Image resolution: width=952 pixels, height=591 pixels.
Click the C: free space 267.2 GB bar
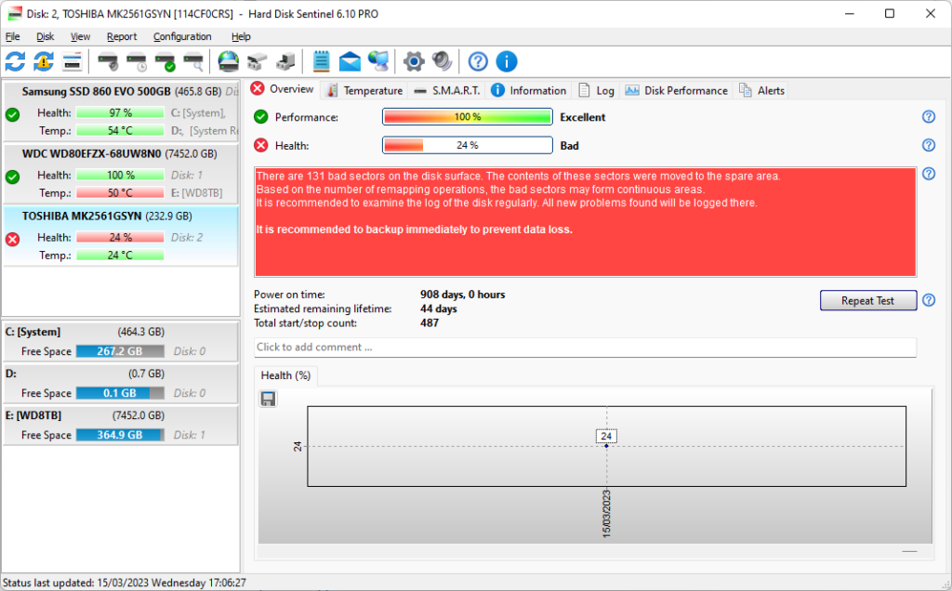120,351
